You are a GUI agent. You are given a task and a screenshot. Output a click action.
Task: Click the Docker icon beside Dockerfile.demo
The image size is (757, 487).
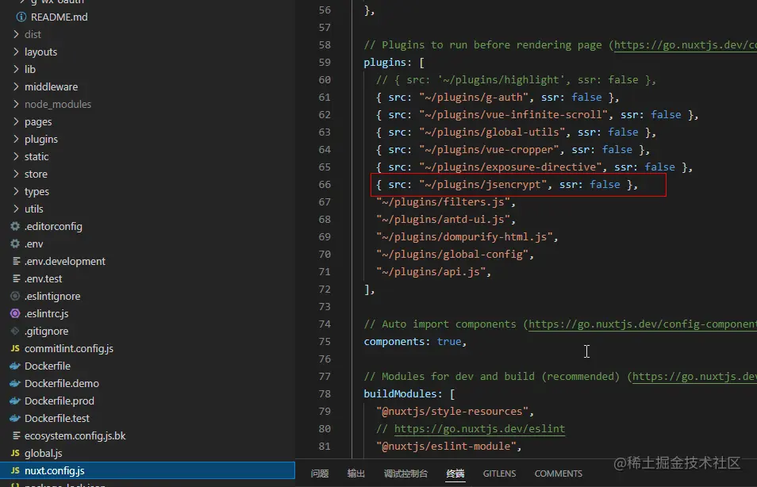point(15,383)
